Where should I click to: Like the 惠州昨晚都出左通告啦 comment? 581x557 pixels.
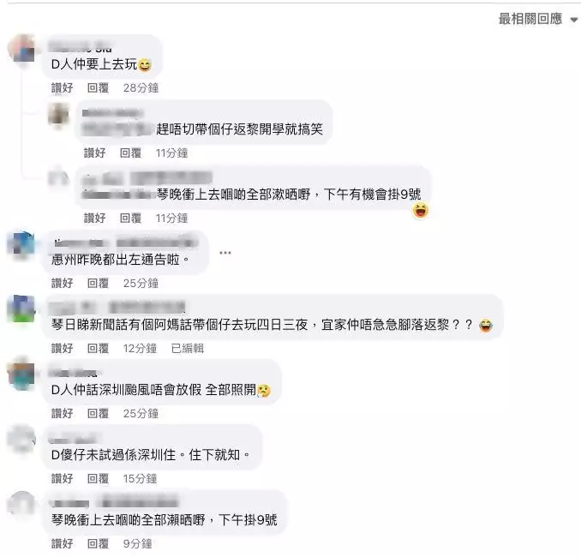pyautogui.click(x=62, y=283)
